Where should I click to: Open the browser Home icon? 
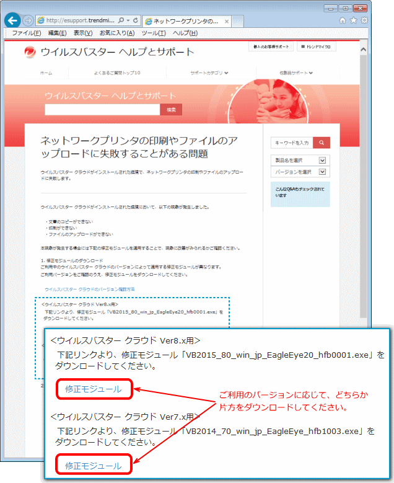343,20
